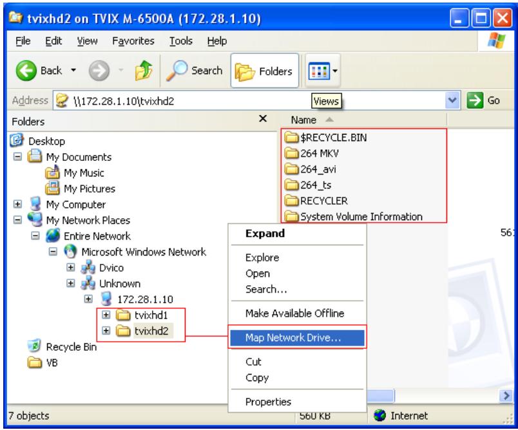The height and width of the screenshot is (430, 518).
Task: Open the View menu
Action: point(87,41)
